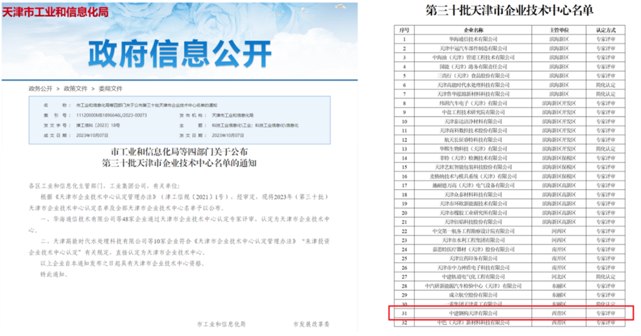The height and width of the screenshot is (336, 641).
Task: Click the 滨海新区开发区 cell in row 10
Action: 559,121
